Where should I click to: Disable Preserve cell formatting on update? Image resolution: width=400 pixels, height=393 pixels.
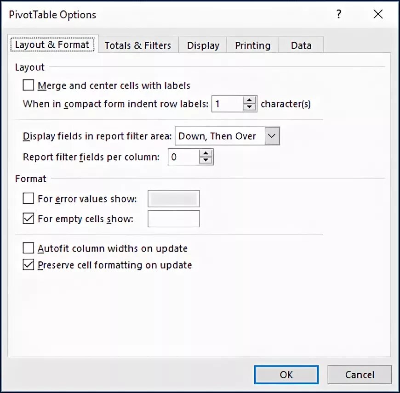(x=29, y=264)
